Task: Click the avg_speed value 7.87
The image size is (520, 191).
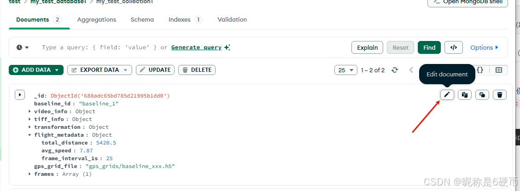Action: pyautogui.click(x=86, y=150)
